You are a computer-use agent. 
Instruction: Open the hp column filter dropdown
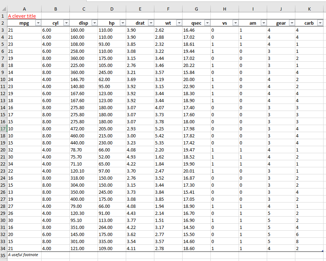(123, 23)
